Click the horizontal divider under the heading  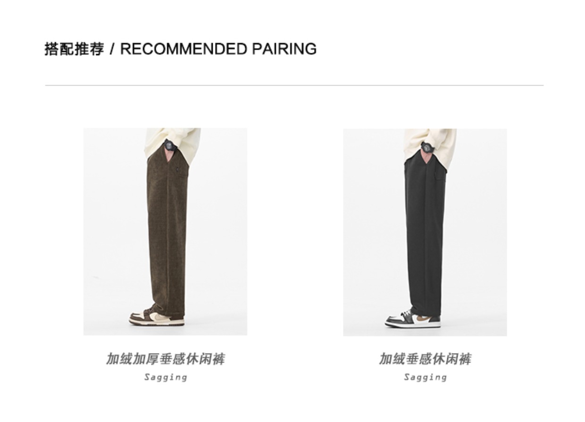tap(294, 85)
